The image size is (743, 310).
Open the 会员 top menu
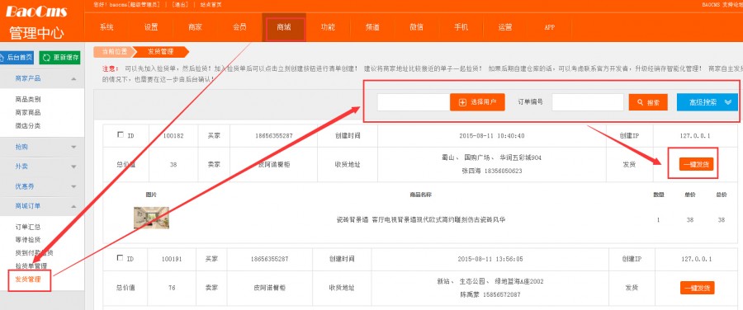(239, 27)
